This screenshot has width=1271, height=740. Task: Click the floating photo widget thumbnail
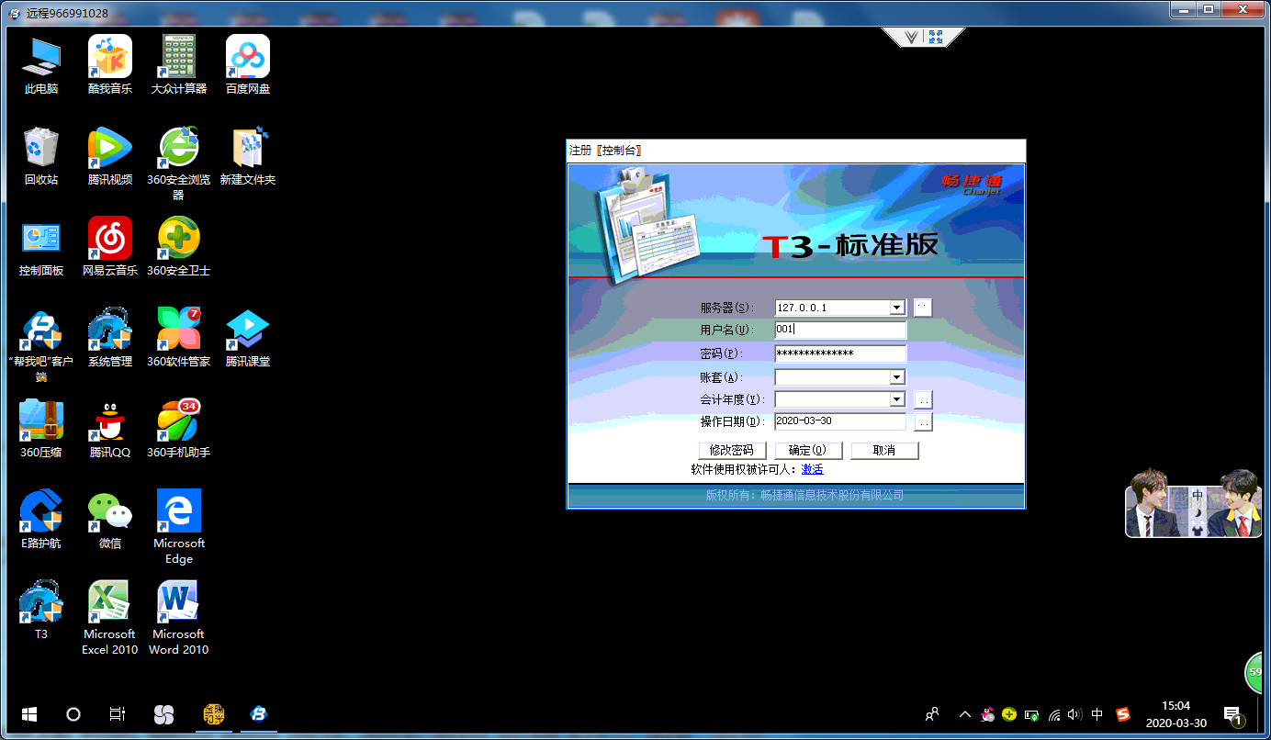pyautogui.click(x=1192, y=503)
